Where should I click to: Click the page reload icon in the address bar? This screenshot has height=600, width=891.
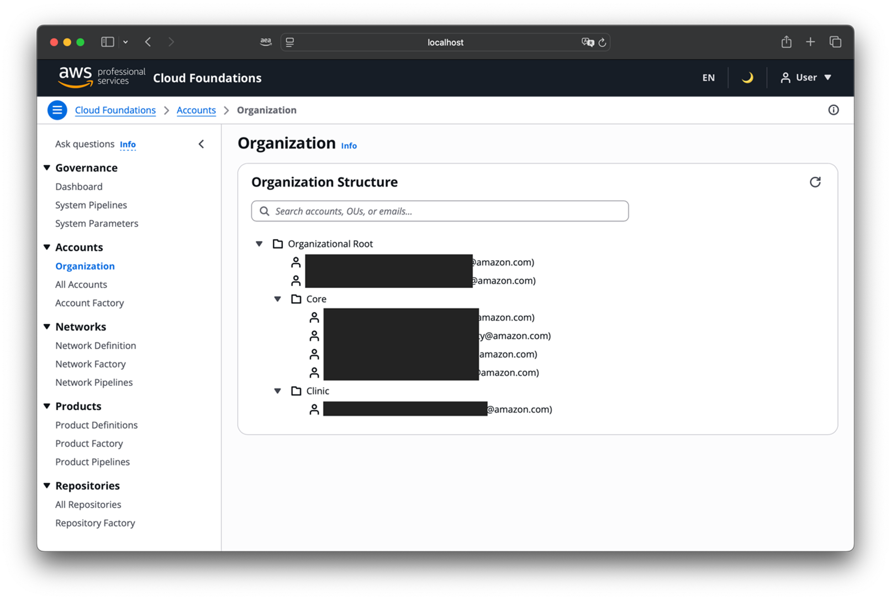(x=602, y=42)
